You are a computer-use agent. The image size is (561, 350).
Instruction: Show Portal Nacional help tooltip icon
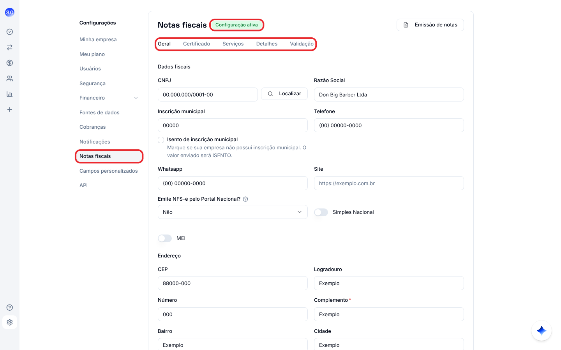tap(245, 199)
